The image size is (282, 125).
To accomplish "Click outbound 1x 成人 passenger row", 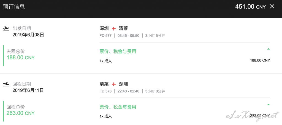I will point(185,61).
